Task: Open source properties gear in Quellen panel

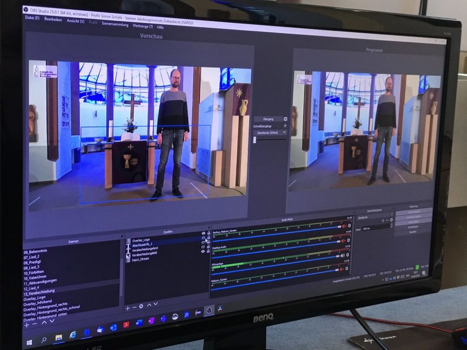Action: (x=141, y=306)
